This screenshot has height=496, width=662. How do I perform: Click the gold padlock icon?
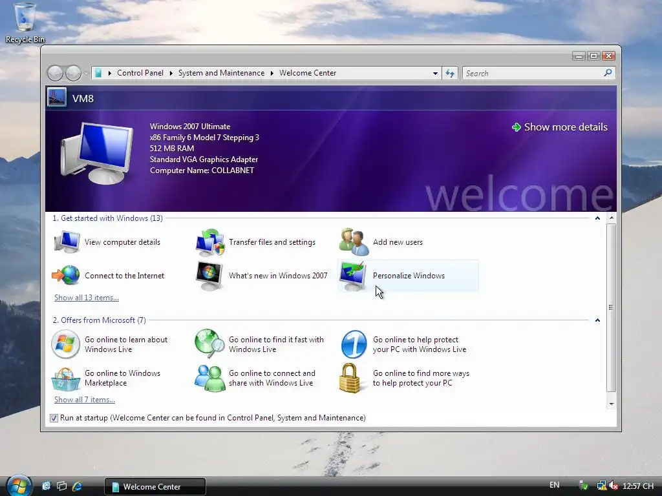click(x=350, y=378)
